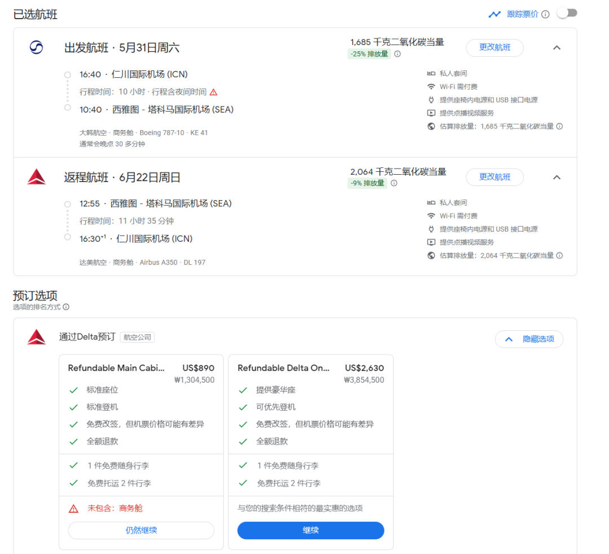609x554 pixels.
Task: Open info icon beside -25% 排放量
Action: pyautogui.click(x=398, y=54)
